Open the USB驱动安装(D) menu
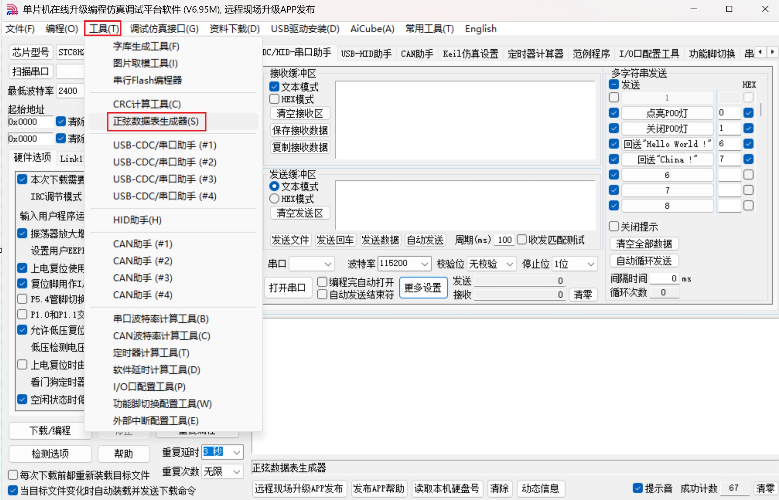The height and width of the screenshot is (500, 779). (x=305, y=29)
